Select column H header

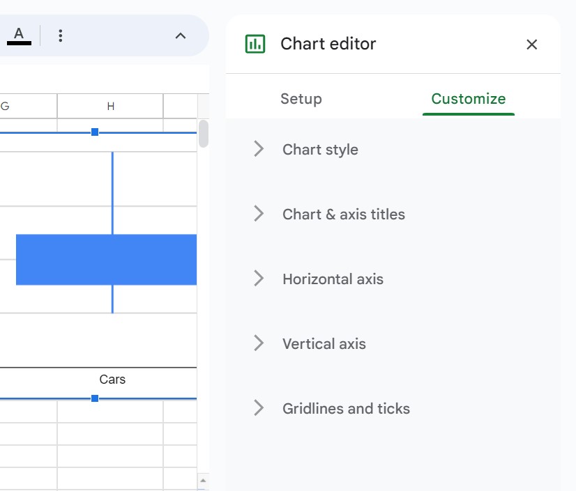click(x=110, y=106)
